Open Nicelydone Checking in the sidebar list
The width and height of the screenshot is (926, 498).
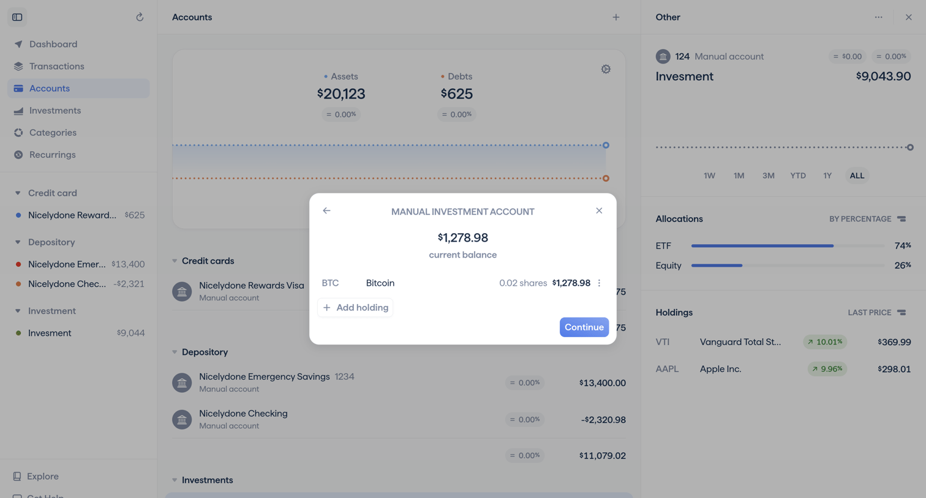[x=78, y=284]
